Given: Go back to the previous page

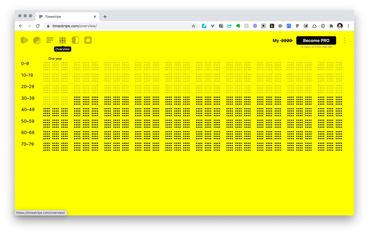Looking at the screenshot, I should coord(21,26).
